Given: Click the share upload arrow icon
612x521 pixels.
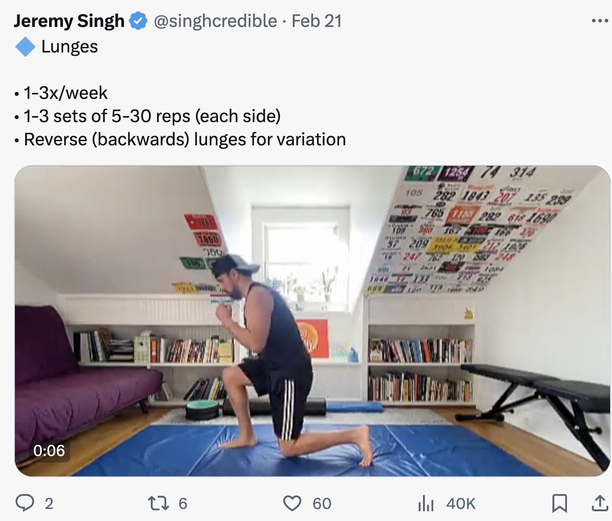Looking at the screenshot, I should point(600,503).
